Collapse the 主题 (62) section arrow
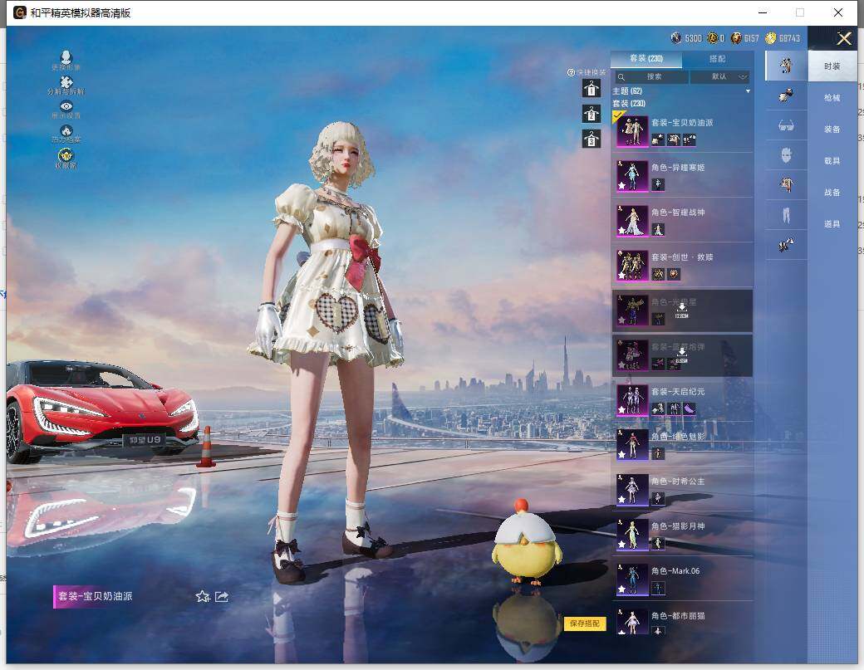Viewport: 864px width, 670px height. coord(748,90)
